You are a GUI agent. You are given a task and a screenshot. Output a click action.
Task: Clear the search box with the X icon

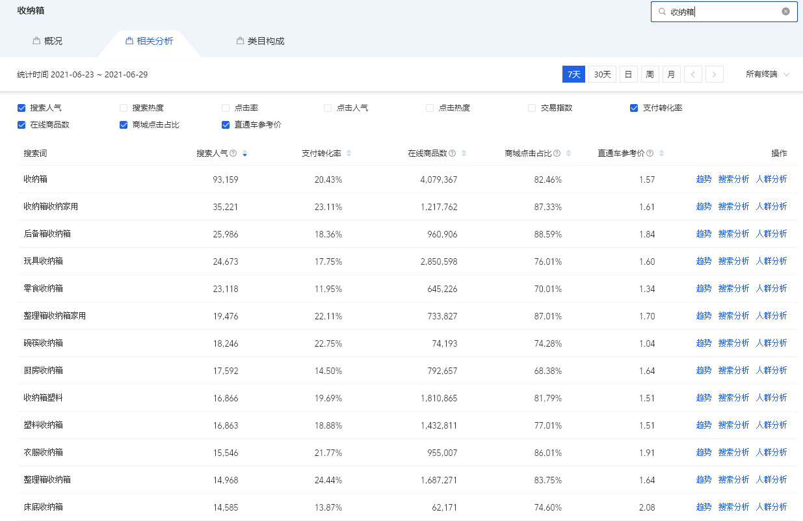click(x=785, y=12)
